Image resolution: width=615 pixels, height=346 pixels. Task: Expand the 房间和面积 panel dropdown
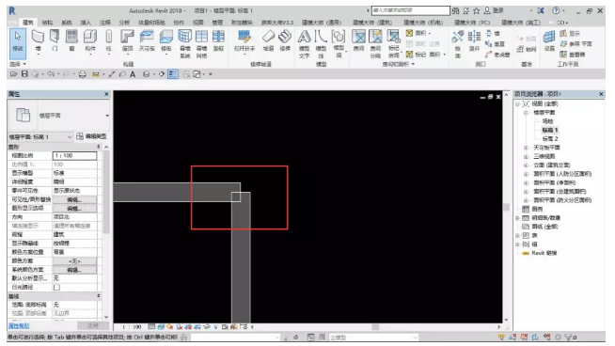click(399, 64)
